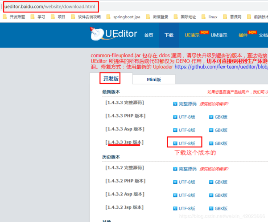268x222 pixels.
Task: Download 1.4.3.2 PHP GBK版
Action: (221, 182)
